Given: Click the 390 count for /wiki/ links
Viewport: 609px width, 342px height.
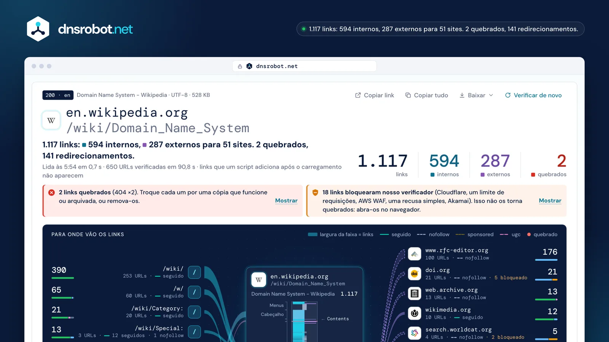Looking at the screenshot, I should (59, 270).
